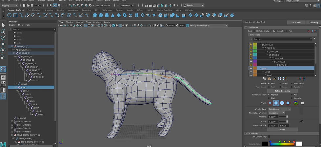Click the Outliner search field
This screenshot has width=321, height=147.
coord(34,29)
